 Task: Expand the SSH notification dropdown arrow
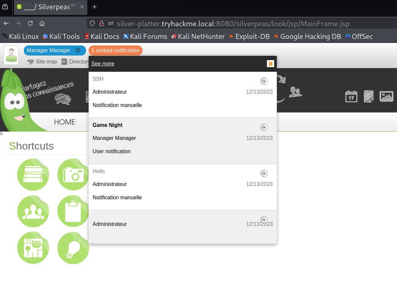point(264,81)
